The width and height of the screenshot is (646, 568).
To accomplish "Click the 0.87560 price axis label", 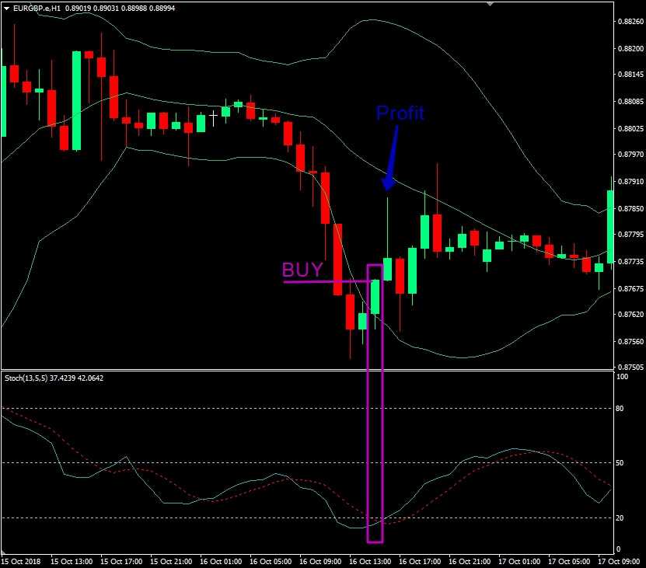I will (x=628, y=342).
